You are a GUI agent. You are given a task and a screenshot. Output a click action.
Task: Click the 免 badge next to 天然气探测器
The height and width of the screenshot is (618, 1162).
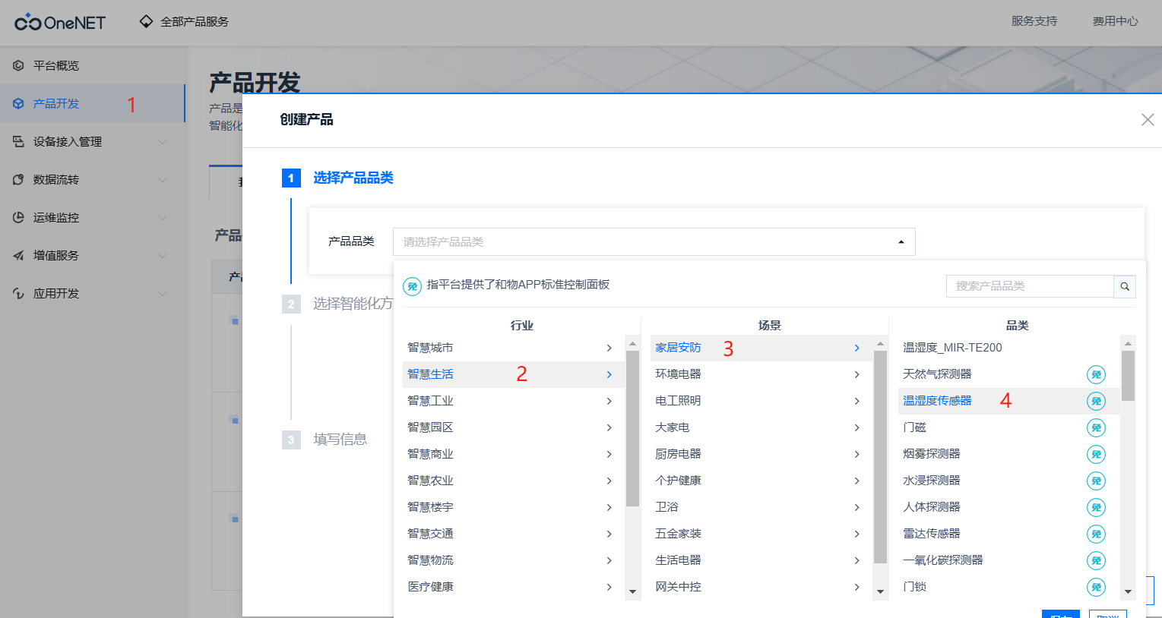click(1096, 374)
